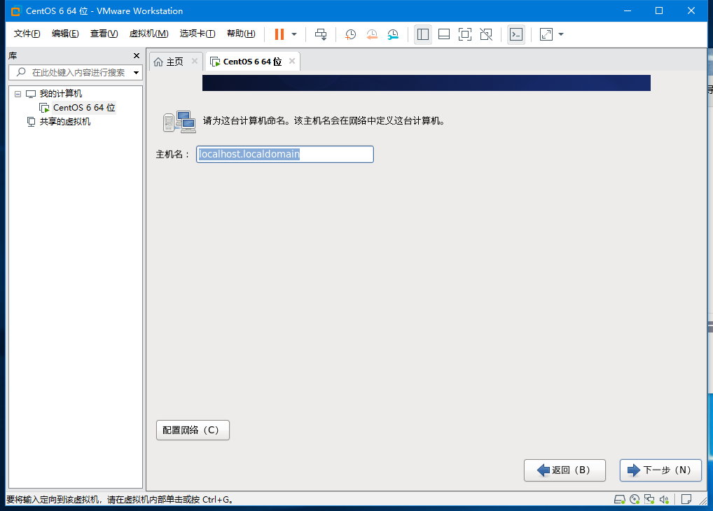The width and height of the screenshot is (713, 511).
Task: Click the 下一步 button in the installer
Action: (659, 470)
